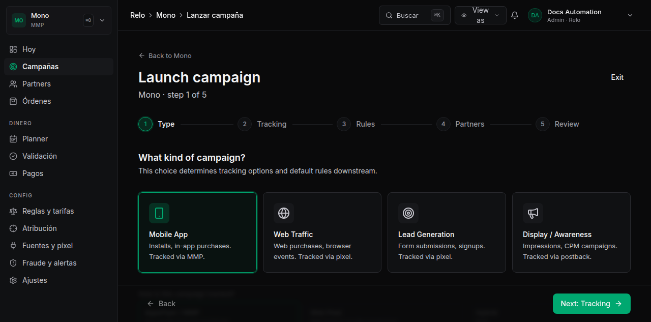Open Pagos in the sidebar
This screenshot has width=651, height=322.
[58, 173]
